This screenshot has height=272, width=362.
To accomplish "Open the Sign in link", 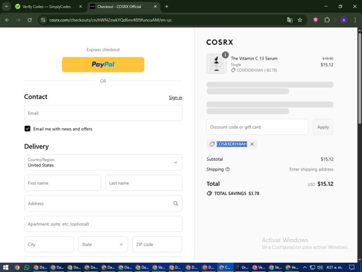I will pyautogui.click(x=175, y=97).
